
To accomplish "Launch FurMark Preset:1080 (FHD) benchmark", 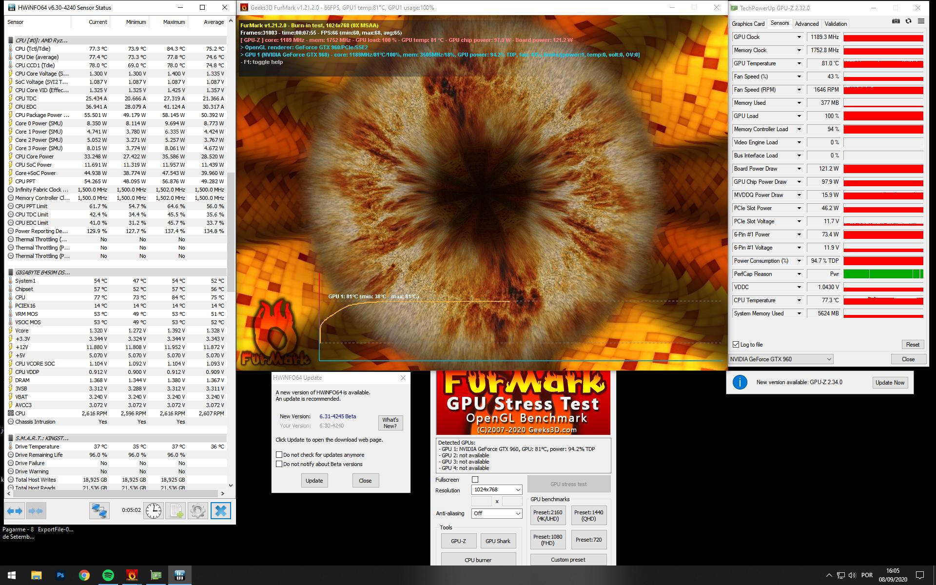I will [x=547, y=540].
